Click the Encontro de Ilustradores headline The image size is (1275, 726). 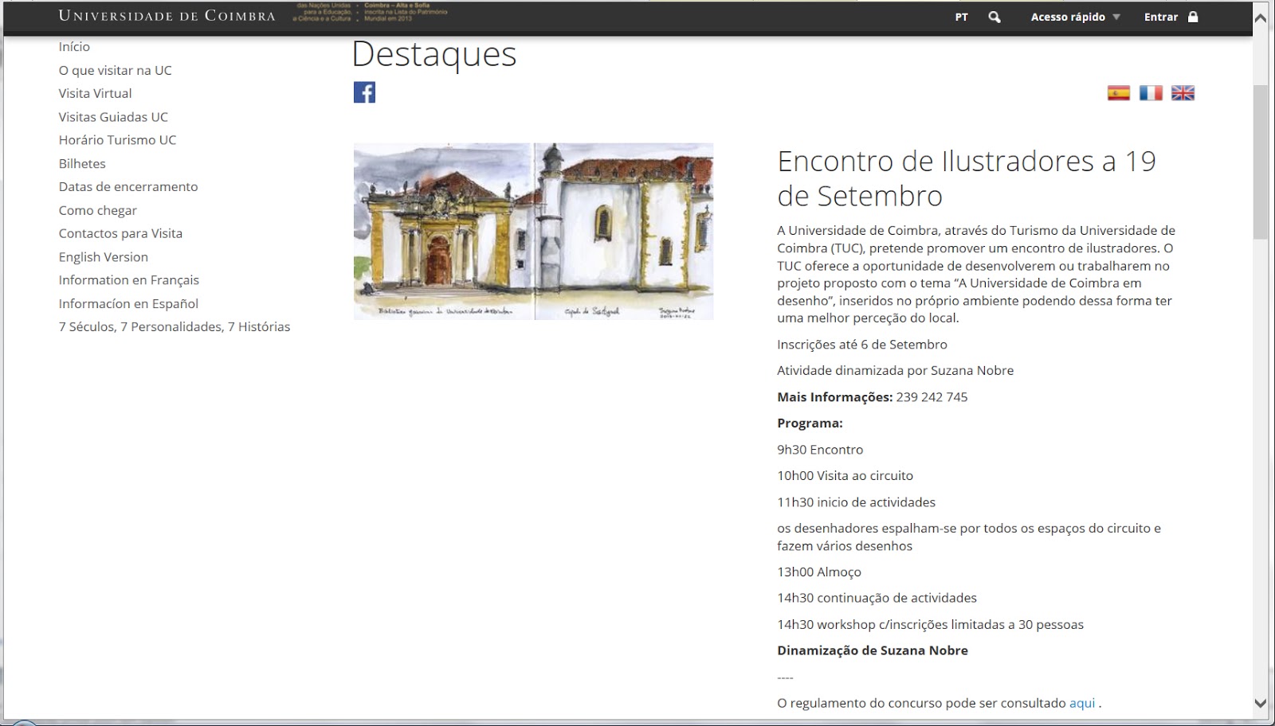(967, 178)
